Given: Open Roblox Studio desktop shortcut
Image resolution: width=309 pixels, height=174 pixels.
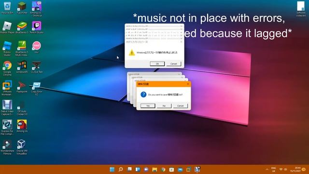Looking at the screenshot, I should coord(7,49).
